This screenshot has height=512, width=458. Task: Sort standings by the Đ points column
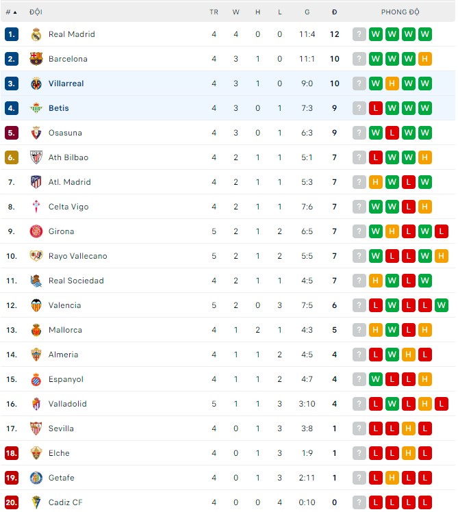tap(334, 12)
